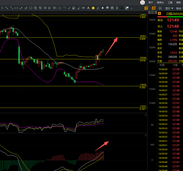Select the first Fibonacci-style levels tool

click(35, 8)
